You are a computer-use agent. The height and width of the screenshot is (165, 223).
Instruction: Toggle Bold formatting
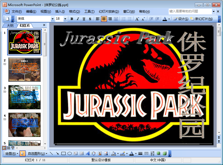click(72, 19)
